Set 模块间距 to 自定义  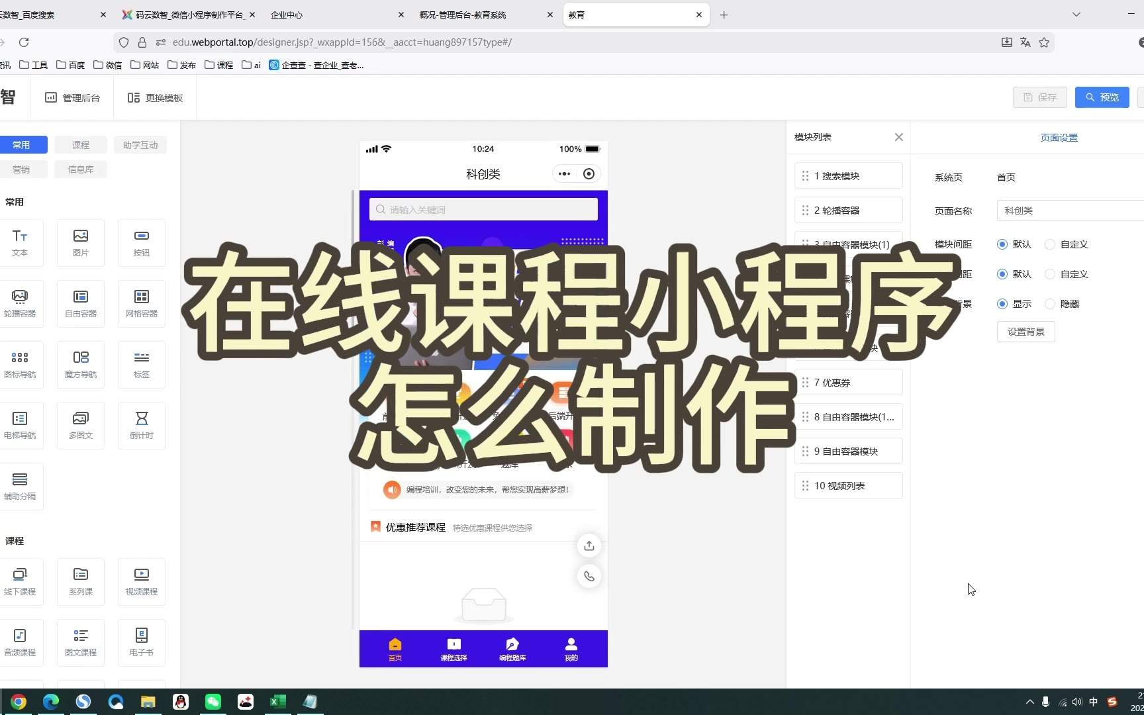pos(1050,244)
